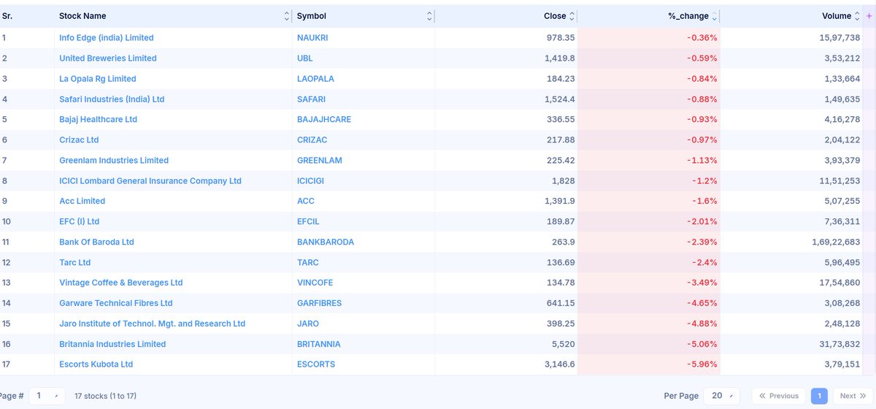Click the GREENLAM symbol link

pos(320,160)
